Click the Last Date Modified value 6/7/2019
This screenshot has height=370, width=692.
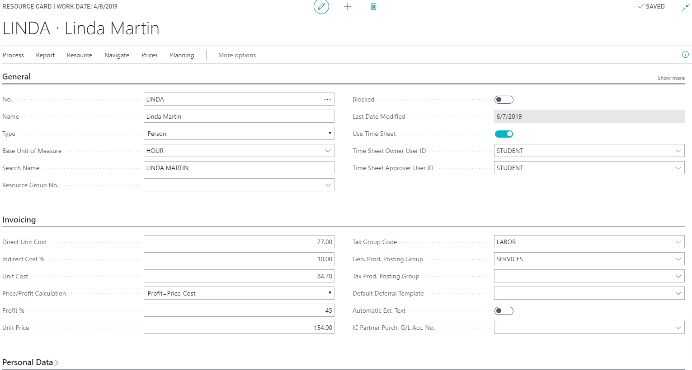pos(589,116)
